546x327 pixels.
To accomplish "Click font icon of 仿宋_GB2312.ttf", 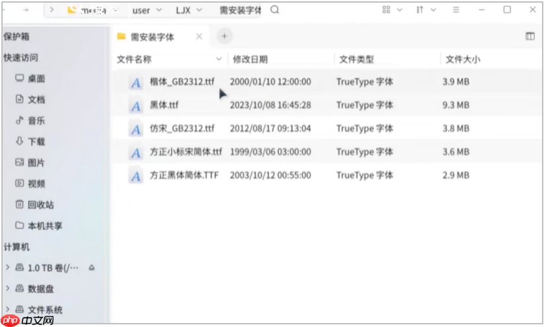I will (136, 129).
